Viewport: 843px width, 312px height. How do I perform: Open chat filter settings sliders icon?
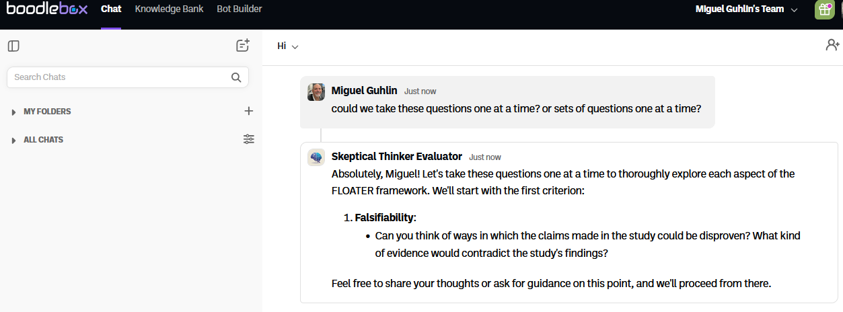pyautogui.click(x=249, y=139)
